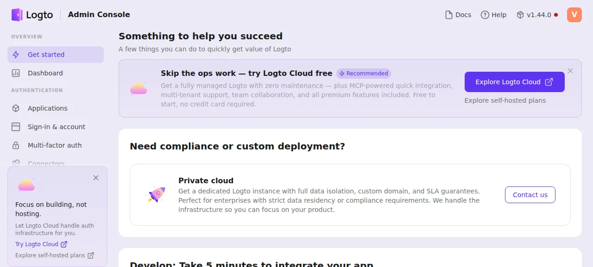Click 'Skip the ops work' banner title
The width and height of the screenshot is (593, 267).
(246, 74)
